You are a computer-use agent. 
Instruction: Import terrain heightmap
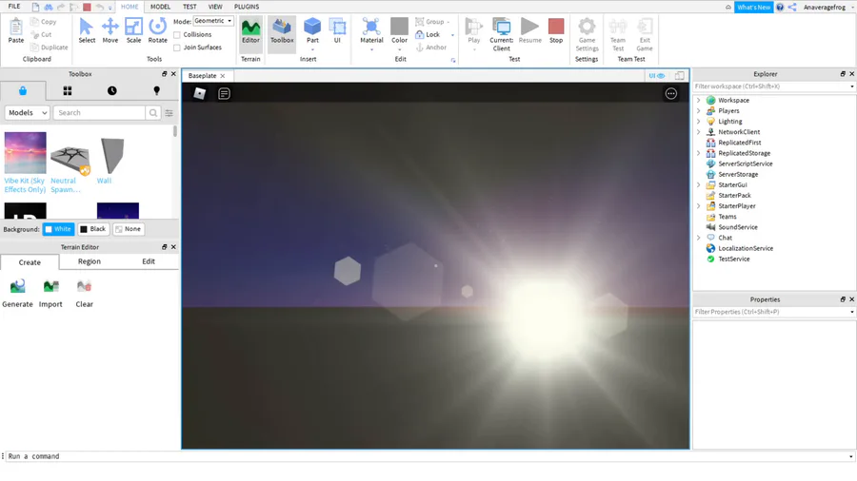coord(50,294)
